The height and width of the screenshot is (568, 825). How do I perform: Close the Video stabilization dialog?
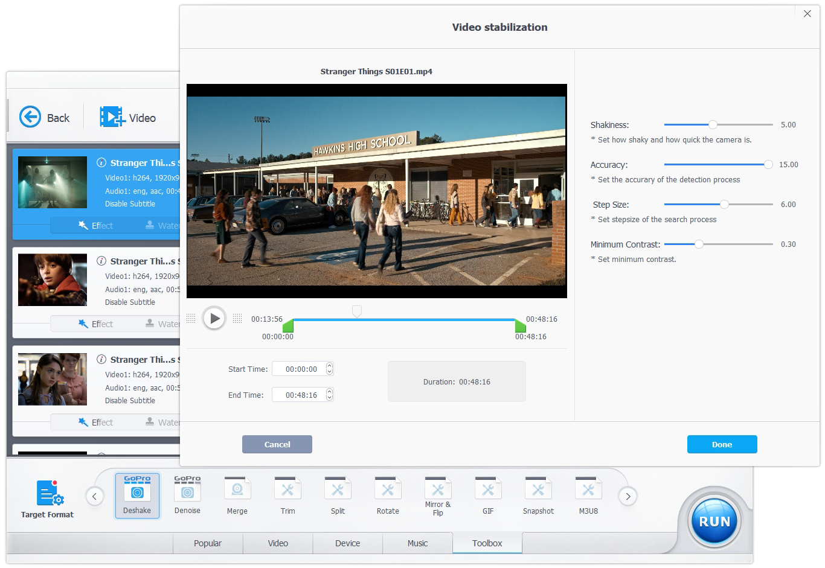pyautogui.click(x=807, y=14)
